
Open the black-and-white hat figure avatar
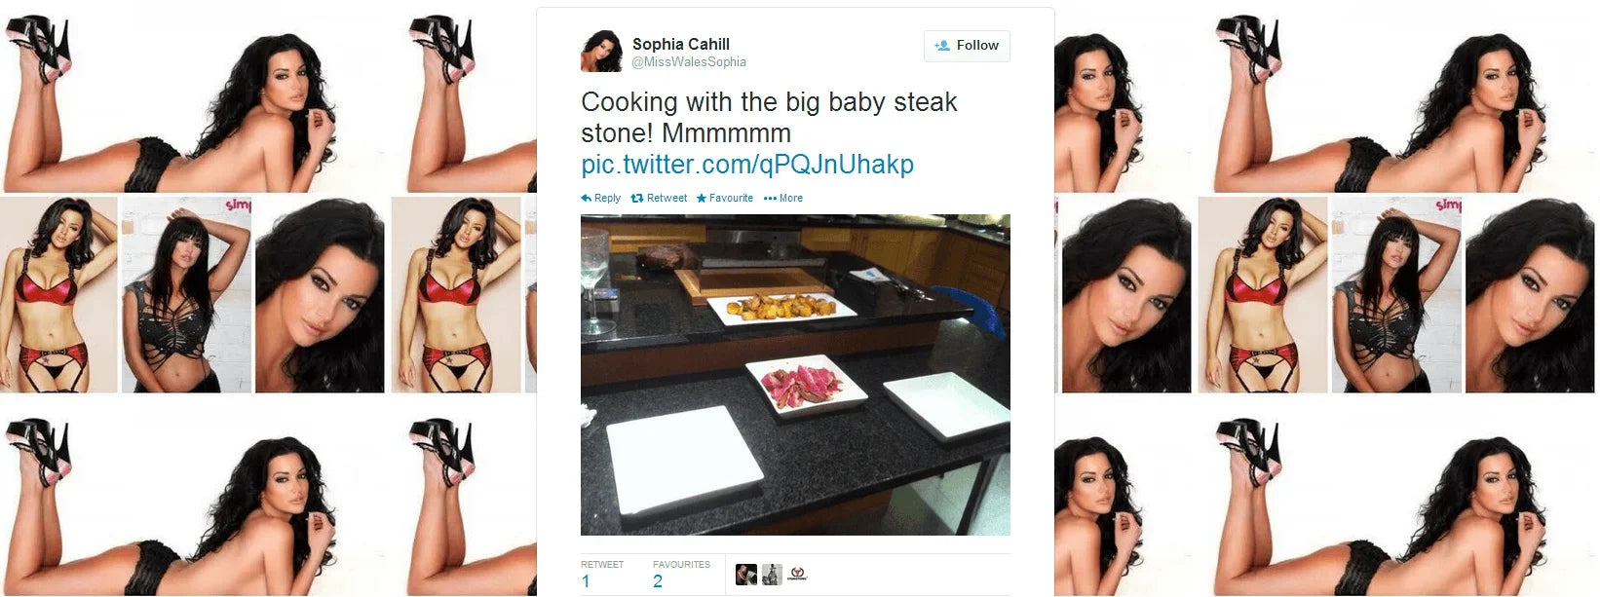tap(772, 575)
